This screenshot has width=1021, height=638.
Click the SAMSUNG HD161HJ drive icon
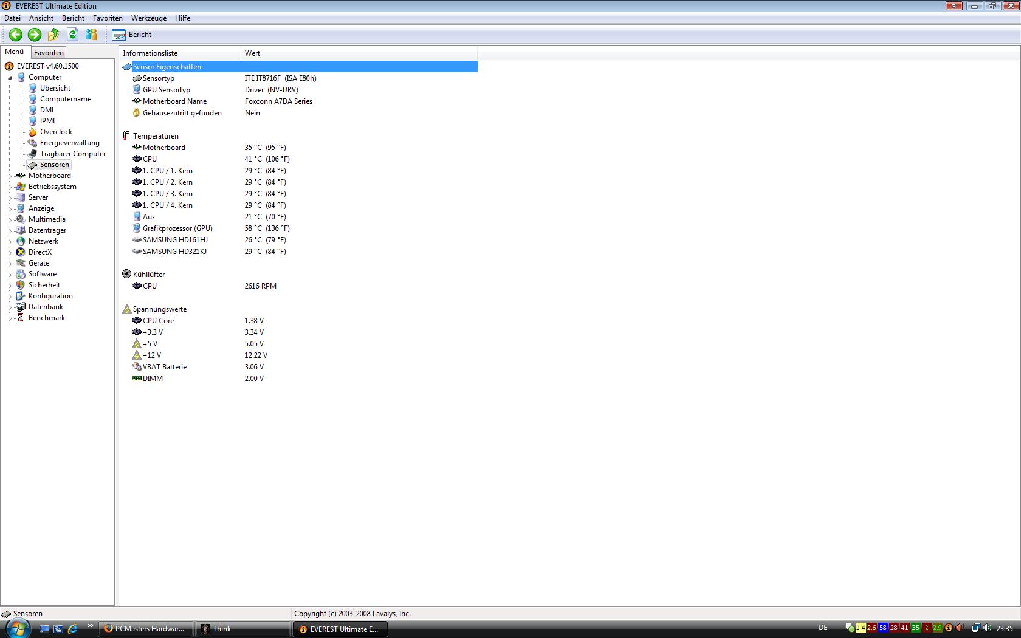137,240
